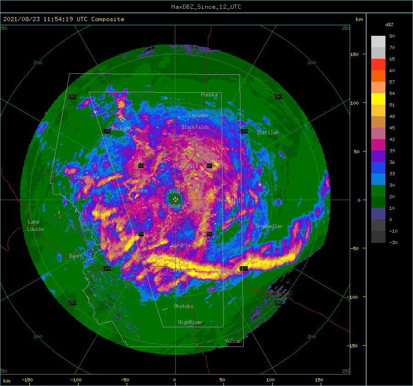Click the ThreeHills label

pyautogui.click(x=230, y=201)
